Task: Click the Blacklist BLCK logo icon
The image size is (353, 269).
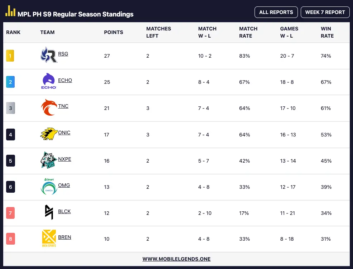Action: tap(49, 212)
